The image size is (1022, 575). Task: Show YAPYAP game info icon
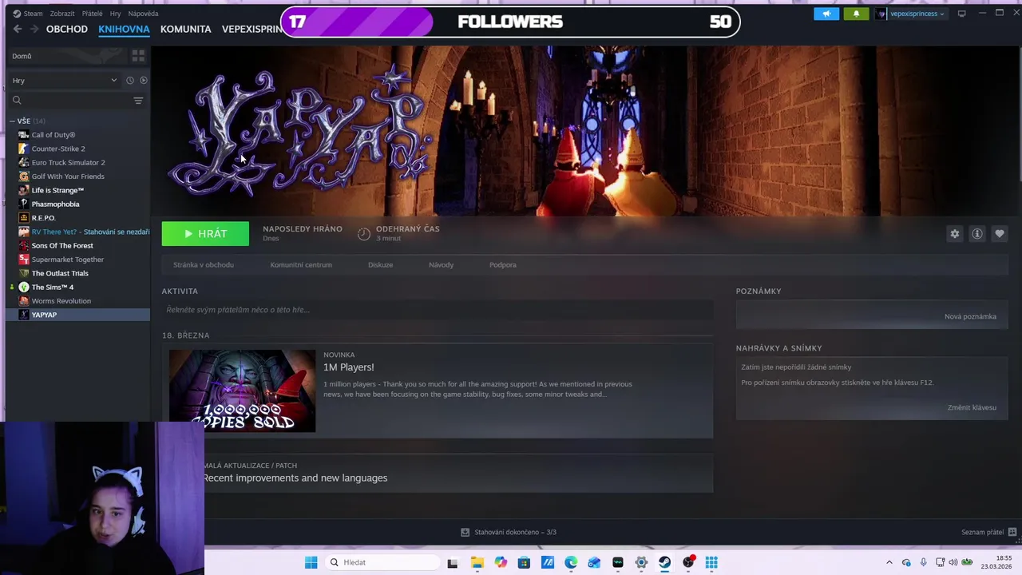tap(976, 234)
